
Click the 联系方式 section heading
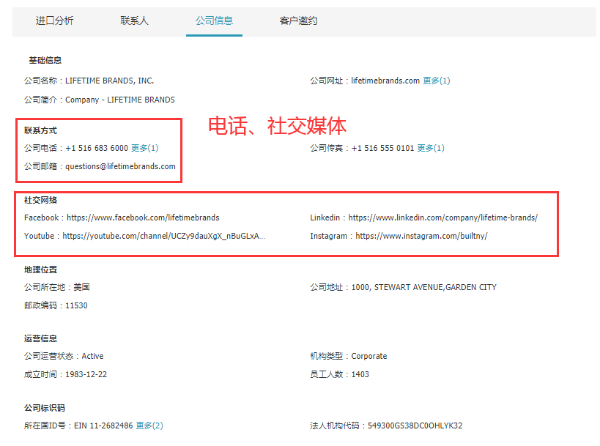coord(40,130)
